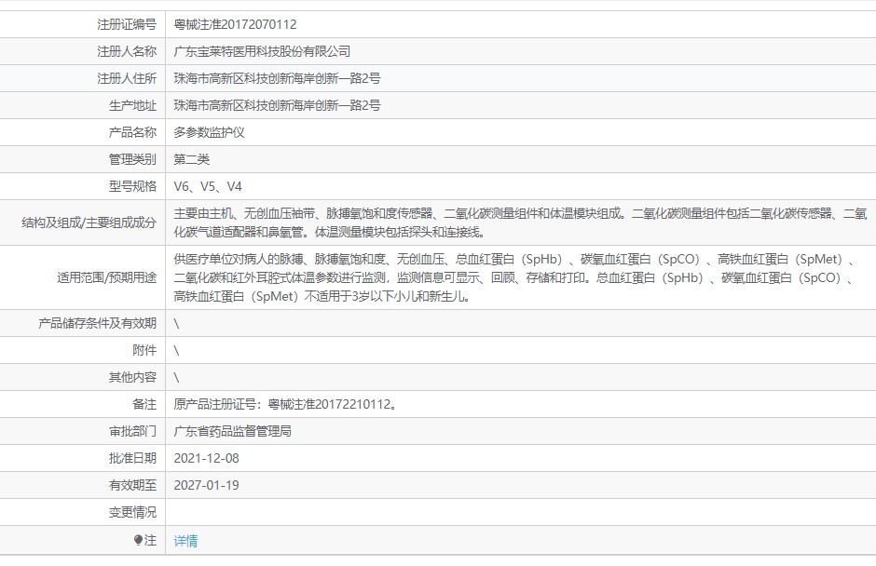Click the 产品名称 label
This screenshot has height=566, width=876.
[x=132, y=132]
